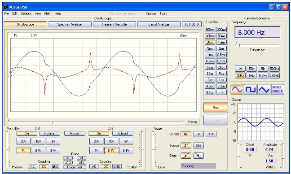Viewport: 291px width, 174px height.
Task: Click the 8.000 Hz frequency display
Action: point(257,32)
